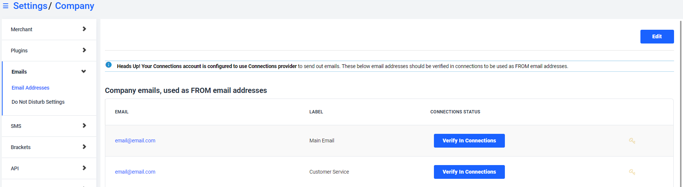The image size is (683, 187).
Task: Expand the Plugins section chevron
Action: [84, 50]
